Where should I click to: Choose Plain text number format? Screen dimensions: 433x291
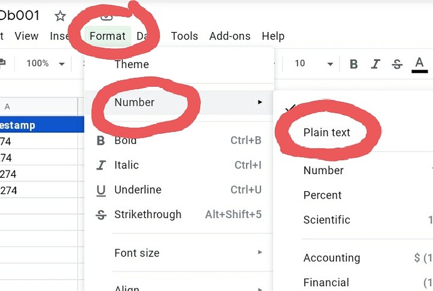coord(327,133)
